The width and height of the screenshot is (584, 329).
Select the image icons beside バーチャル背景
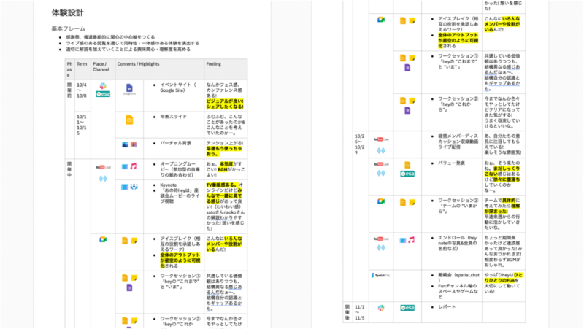[129, 144]
